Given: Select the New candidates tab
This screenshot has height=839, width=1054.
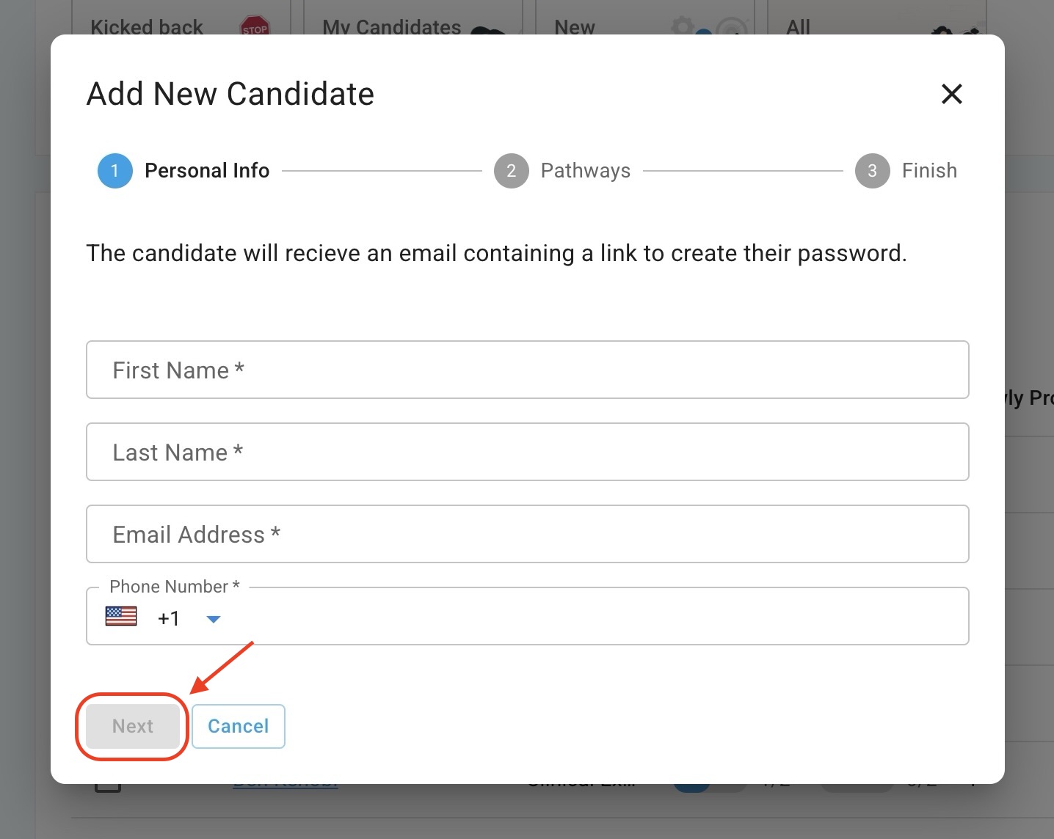Looking at the screenshot, I should pos(575,27).
